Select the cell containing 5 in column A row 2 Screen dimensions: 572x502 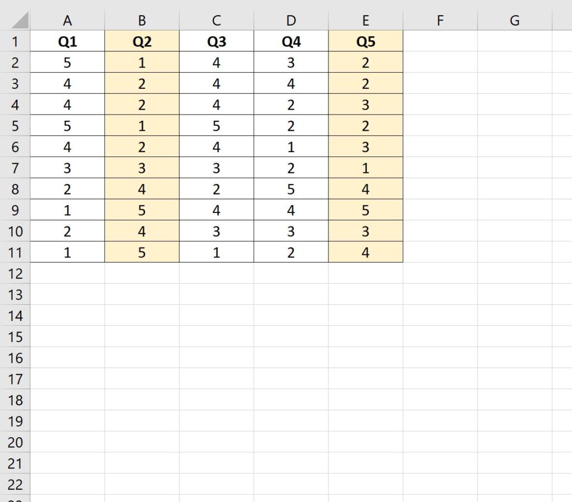[x=67, y=63]
